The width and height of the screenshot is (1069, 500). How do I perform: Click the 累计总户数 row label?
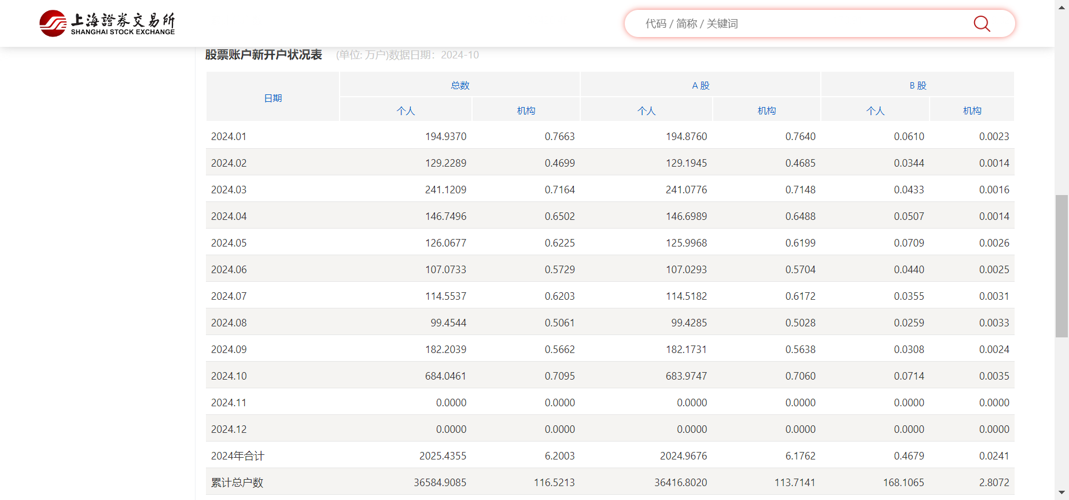[x=237, y=483]
